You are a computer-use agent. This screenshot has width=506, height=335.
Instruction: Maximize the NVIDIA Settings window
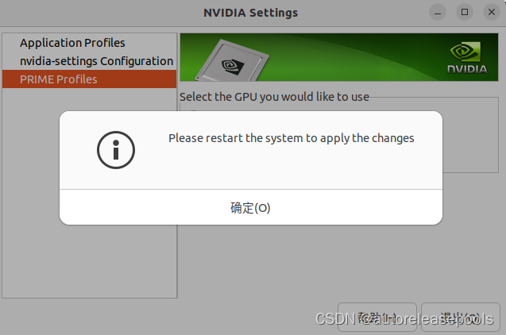pos(465,12)
